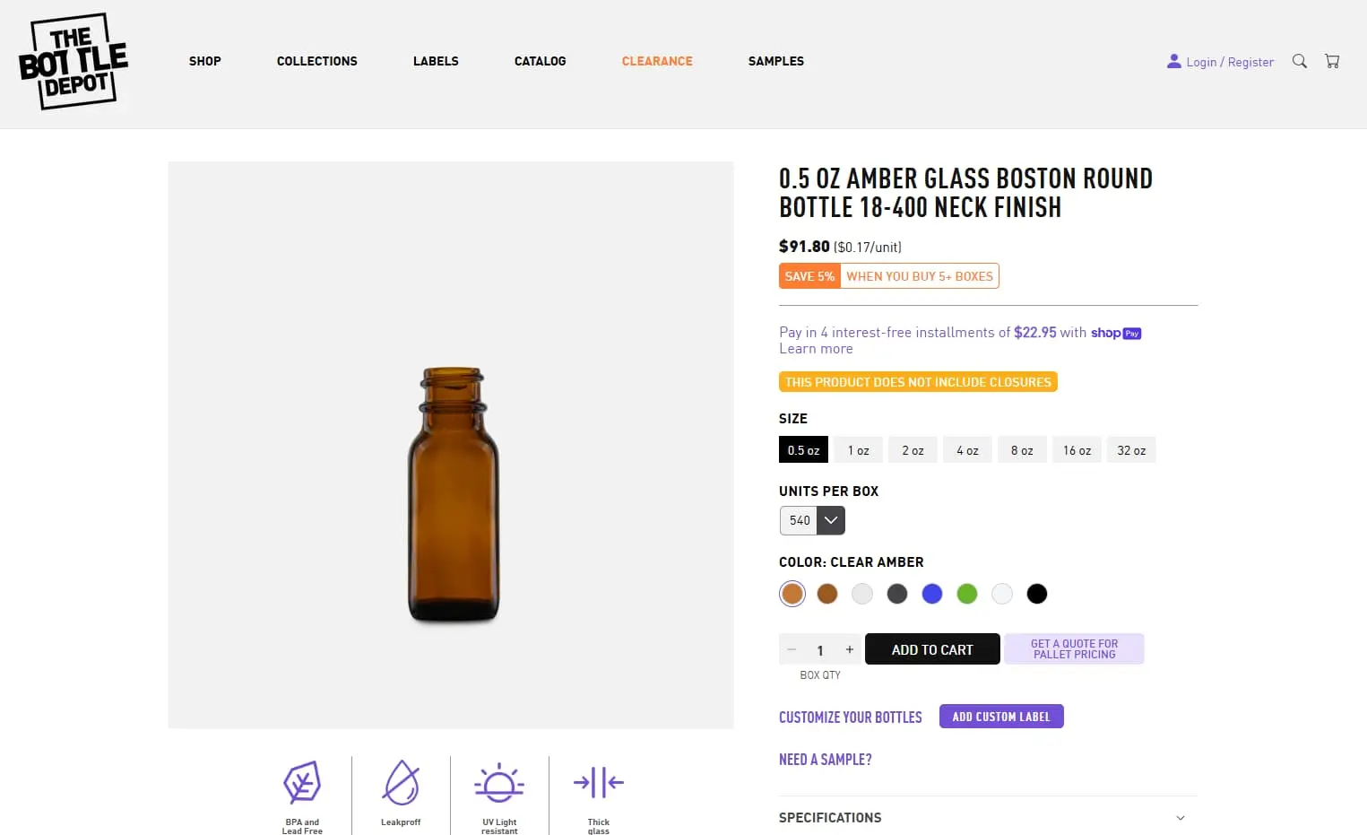Viewport: 1367px width, 835px height.
Task: Click the Leakproof droplet icon
Action: [x=401, y=781]
